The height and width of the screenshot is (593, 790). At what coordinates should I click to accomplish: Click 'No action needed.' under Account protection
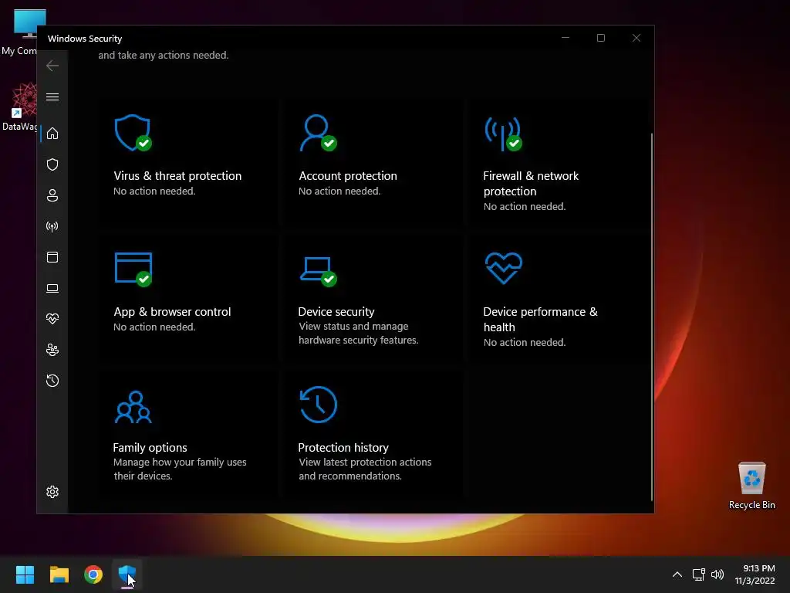coord(339,191)
